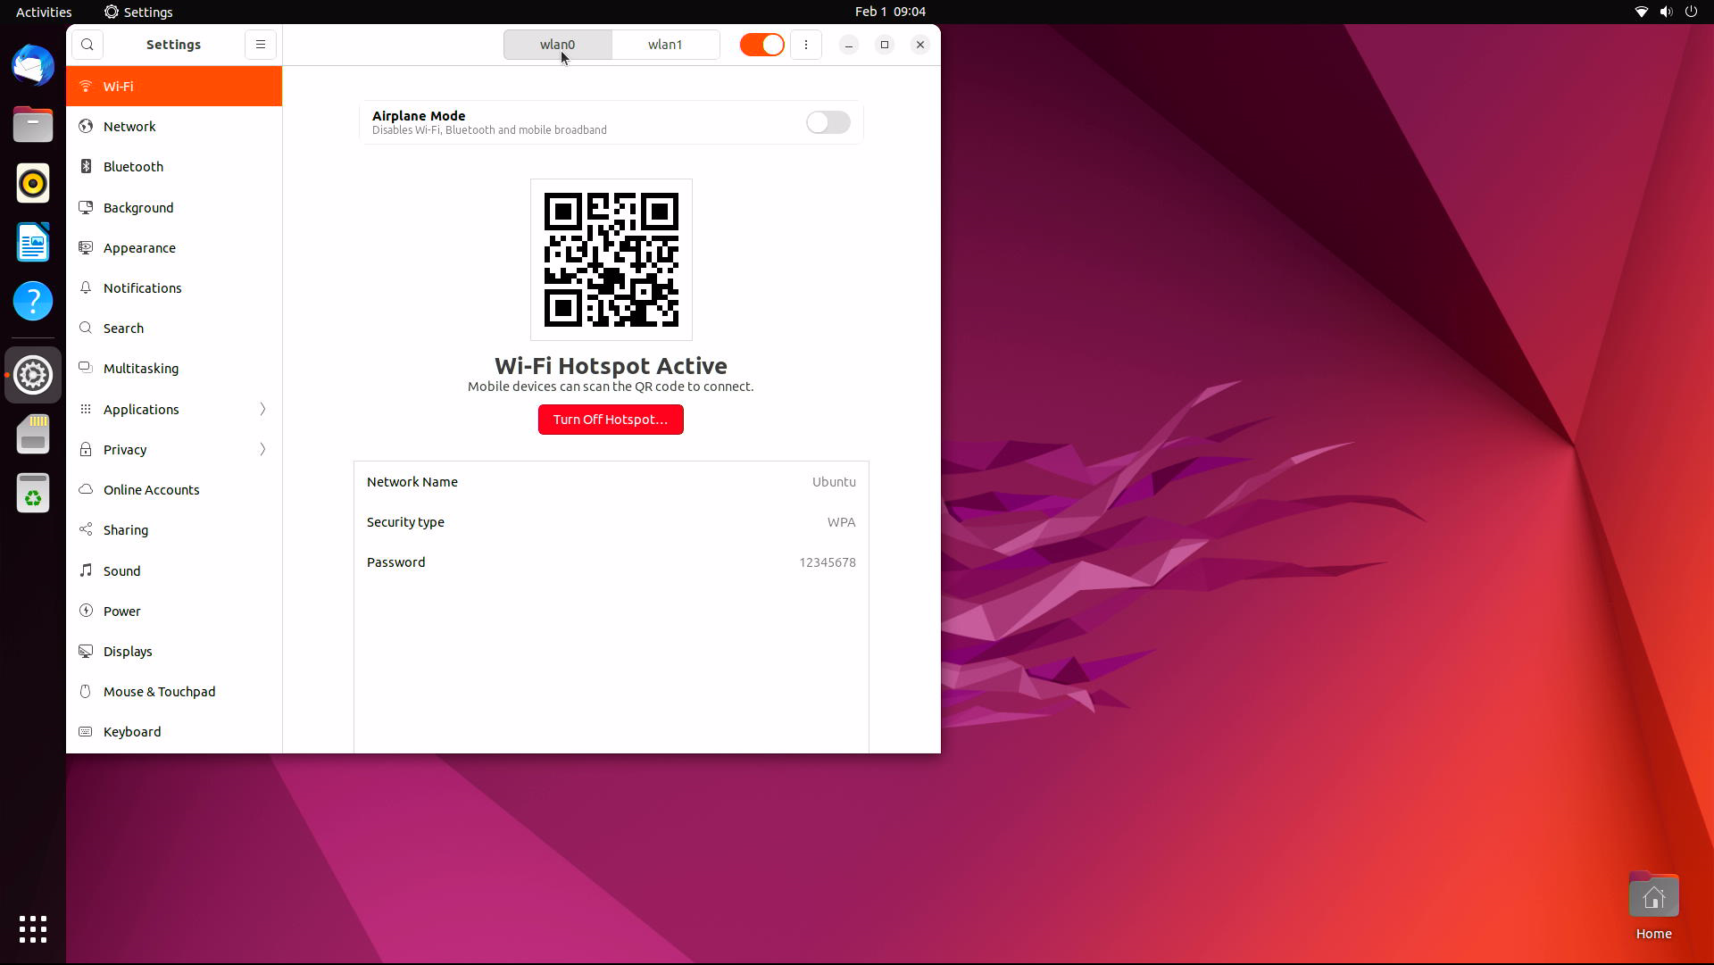
Task: Open Files from the dock
Action: (x=33, y=125)
